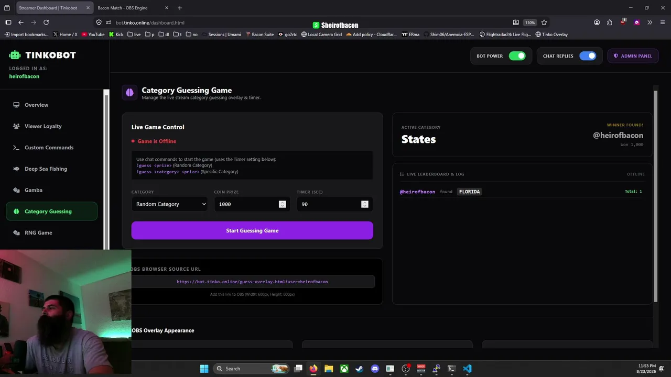Open the Overview monitor icon in sidebar
The image size is (671, 377).
click(x=16, y=105)
